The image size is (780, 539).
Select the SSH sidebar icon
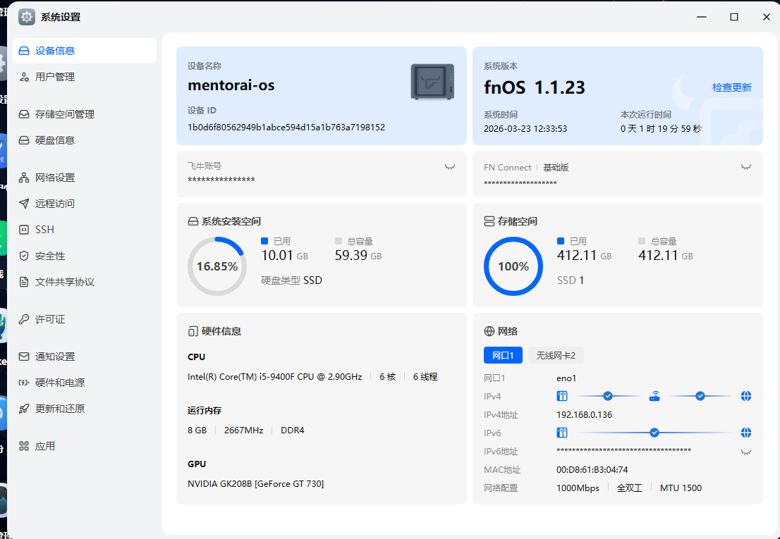click(x=24, y=230)
